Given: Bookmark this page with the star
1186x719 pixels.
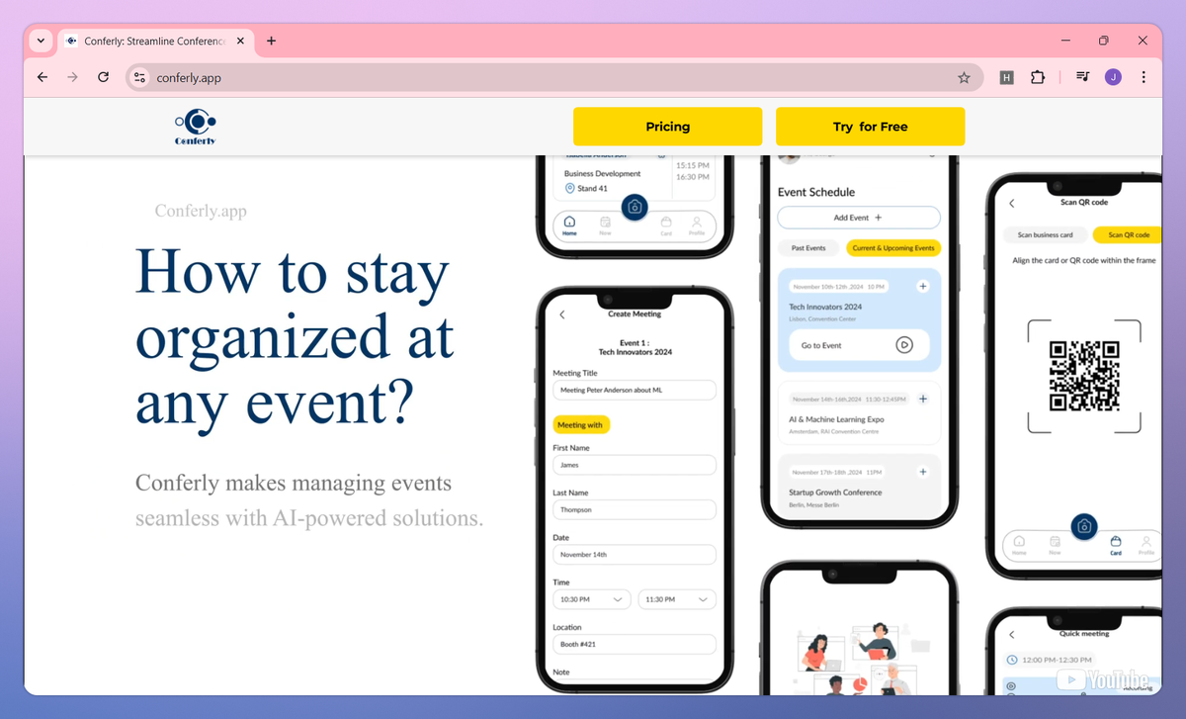Looking at the screenshot, I should [x=964, y=77].
